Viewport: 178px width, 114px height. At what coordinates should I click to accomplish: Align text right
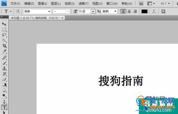coord(135,11)
